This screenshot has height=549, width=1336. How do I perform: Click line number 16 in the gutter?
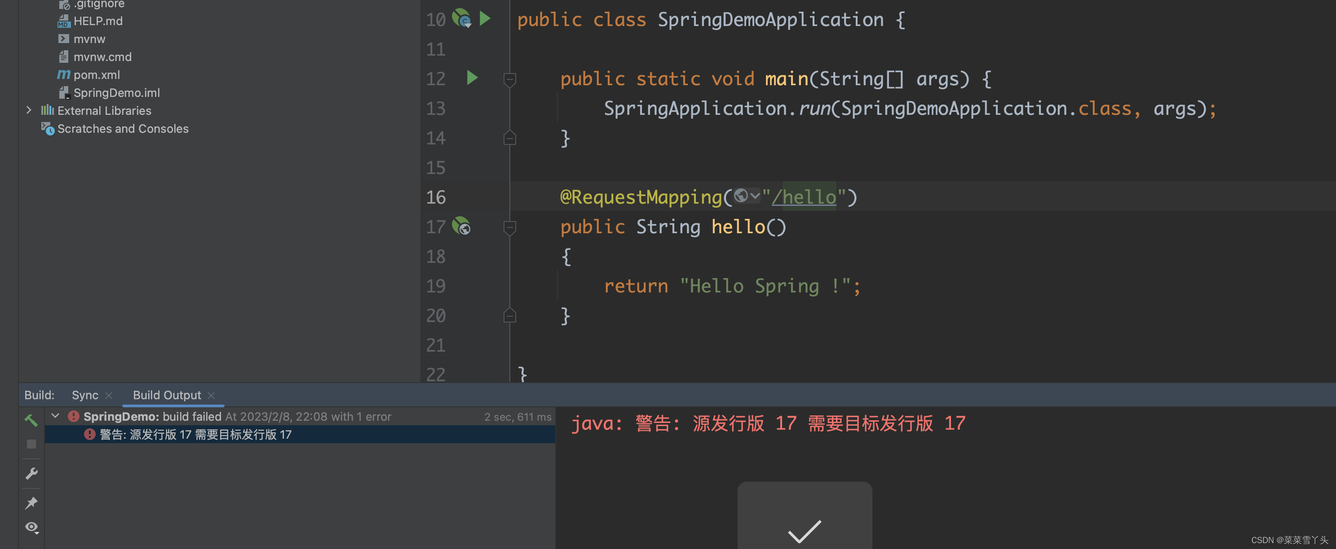point(436,197)
